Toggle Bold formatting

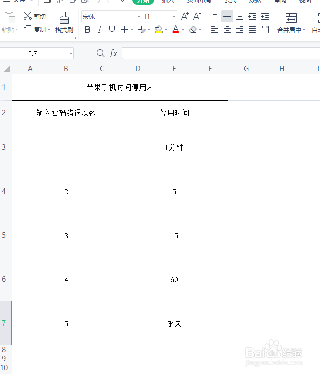tap(87, 30)
